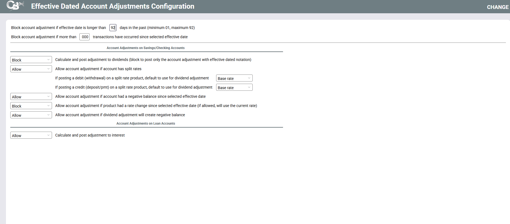The width and height of the screenshot is (510, 224).
Task: Expand the split rates Allow dropdown
Action: point(31,69)
